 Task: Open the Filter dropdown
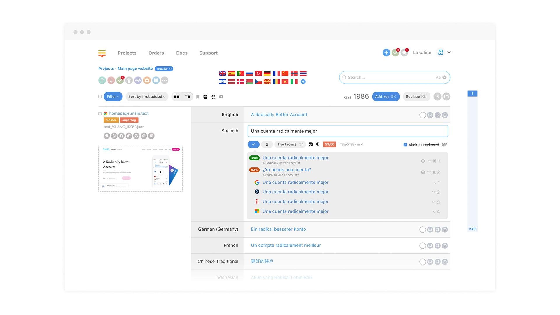click(x=113, y=97)
